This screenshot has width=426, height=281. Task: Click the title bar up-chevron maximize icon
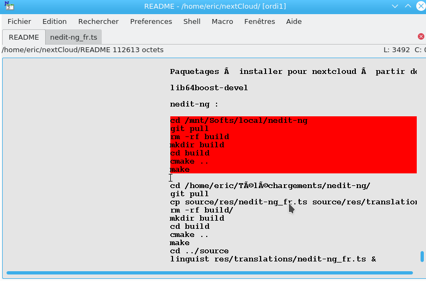click(x=408, y=6)
